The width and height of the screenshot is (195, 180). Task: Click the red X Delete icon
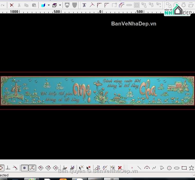click(12, 5)
